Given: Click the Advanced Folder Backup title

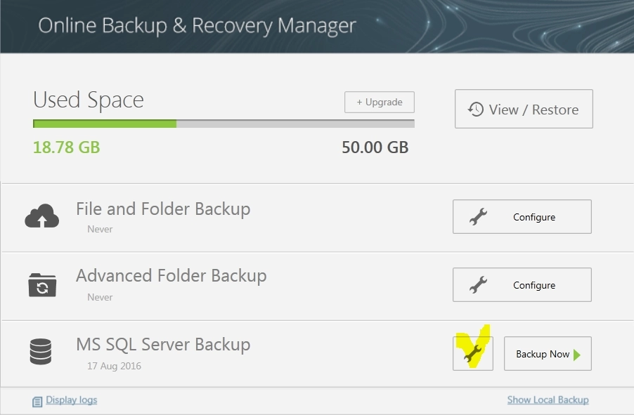Looking at the screenshot, I should pos(171,276).
